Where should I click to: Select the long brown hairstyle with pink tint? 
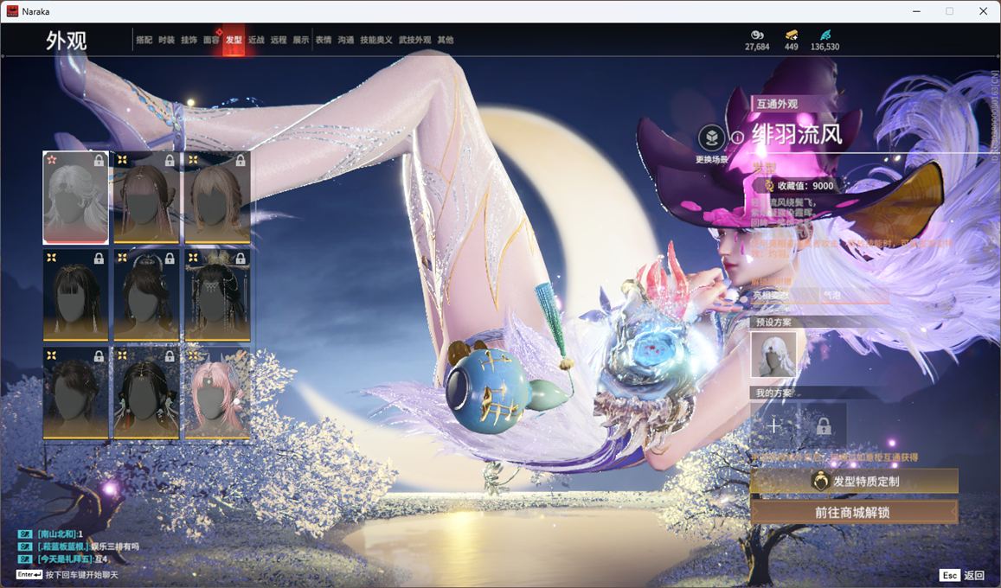146,198
